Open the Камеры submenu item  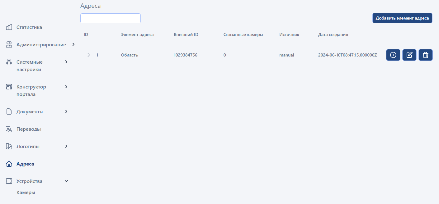point(26,193)
